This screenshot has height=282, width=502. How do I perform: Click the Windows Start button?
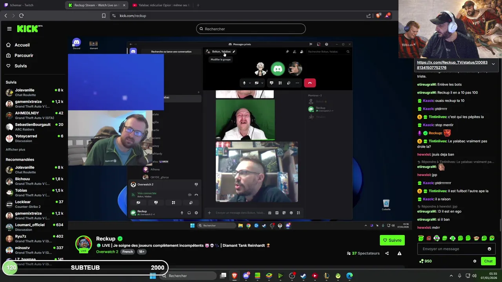(153, 276)
